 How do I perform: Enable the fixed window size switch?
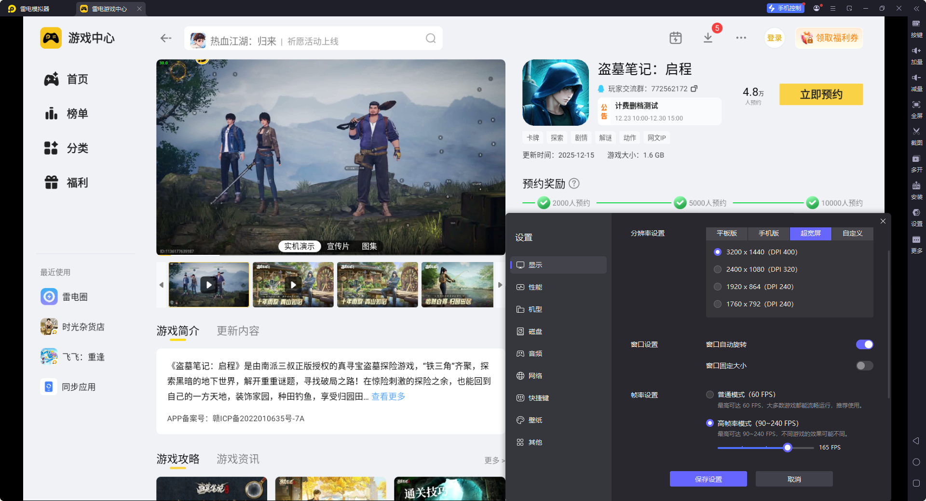click(x=864, y=366)
